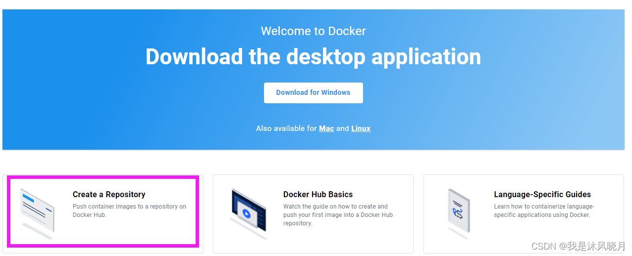
Task: Click the 'Download the desktop application' headline
Action: click(313, 56)
